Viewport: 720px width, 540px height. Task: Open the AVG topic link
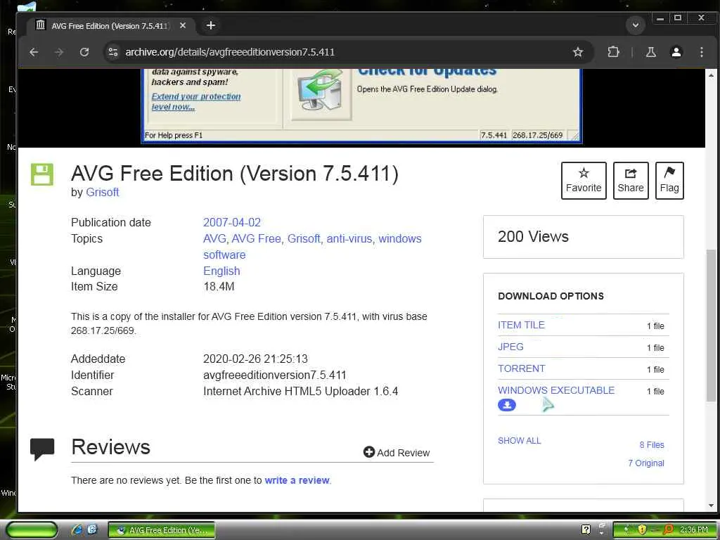215,239
